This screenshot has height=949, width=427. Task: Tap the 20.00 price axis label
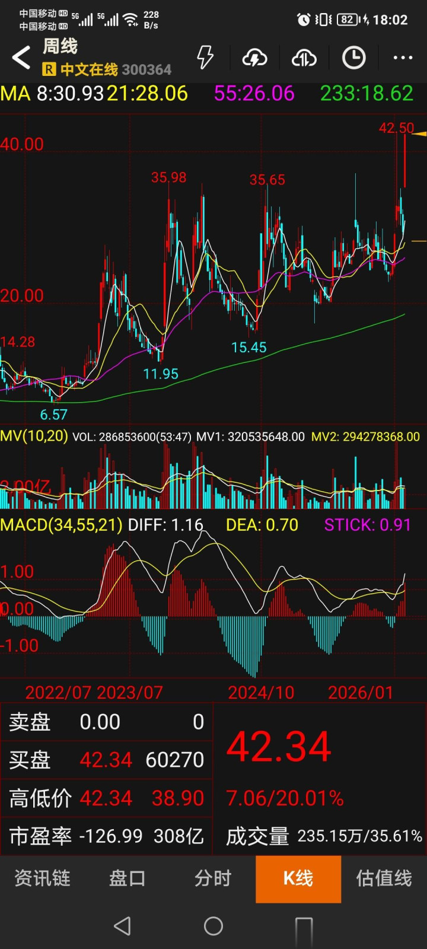point(22,295)
